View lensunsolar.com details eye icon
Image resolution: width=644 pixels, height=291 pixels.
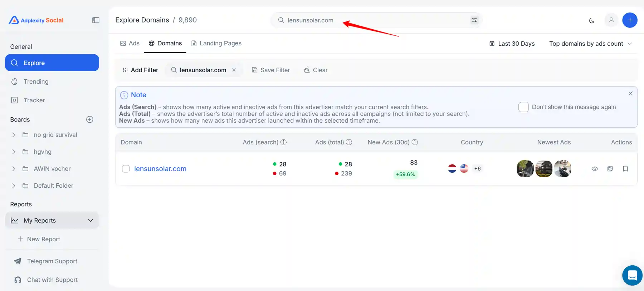[595, 169]
